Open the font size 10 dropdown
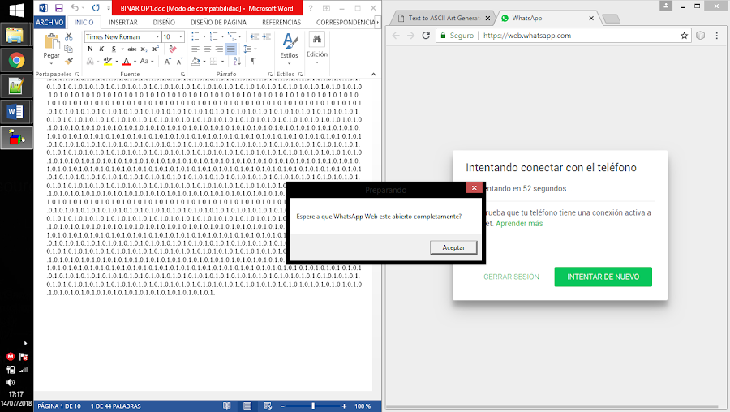This screenshot has width=730, height=412. (x=181, y=36)
